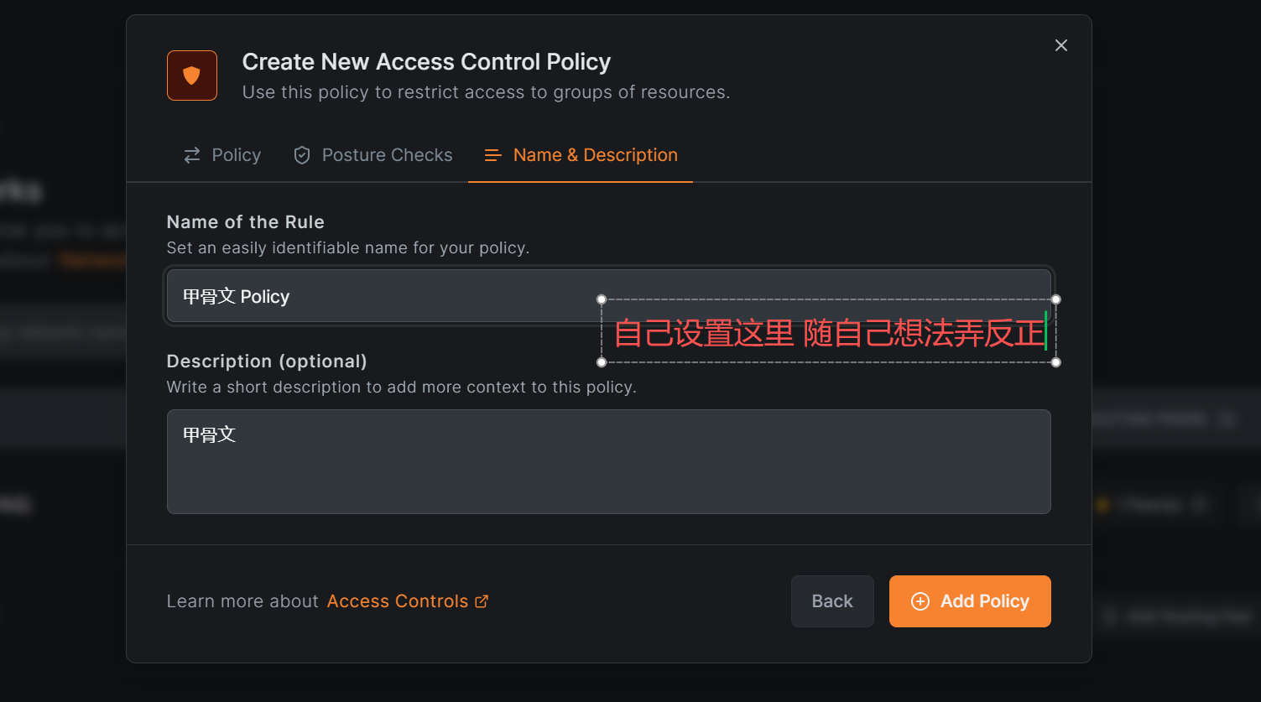The height and width of the screenshot is (702, 1261).
Task: Click the plus circle icon in Add Policy
Action: point(920,601)
